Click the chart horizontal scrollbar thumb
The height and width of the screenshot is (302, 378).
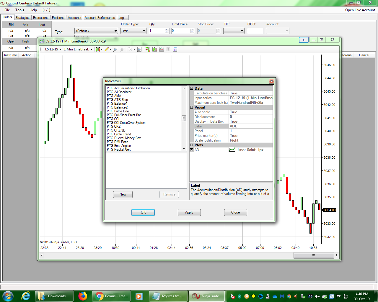click(x=314, y=255)
